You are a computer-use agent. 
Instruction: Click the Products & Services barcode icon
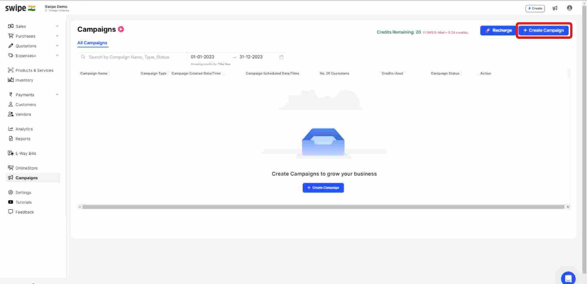coord(11,70)
